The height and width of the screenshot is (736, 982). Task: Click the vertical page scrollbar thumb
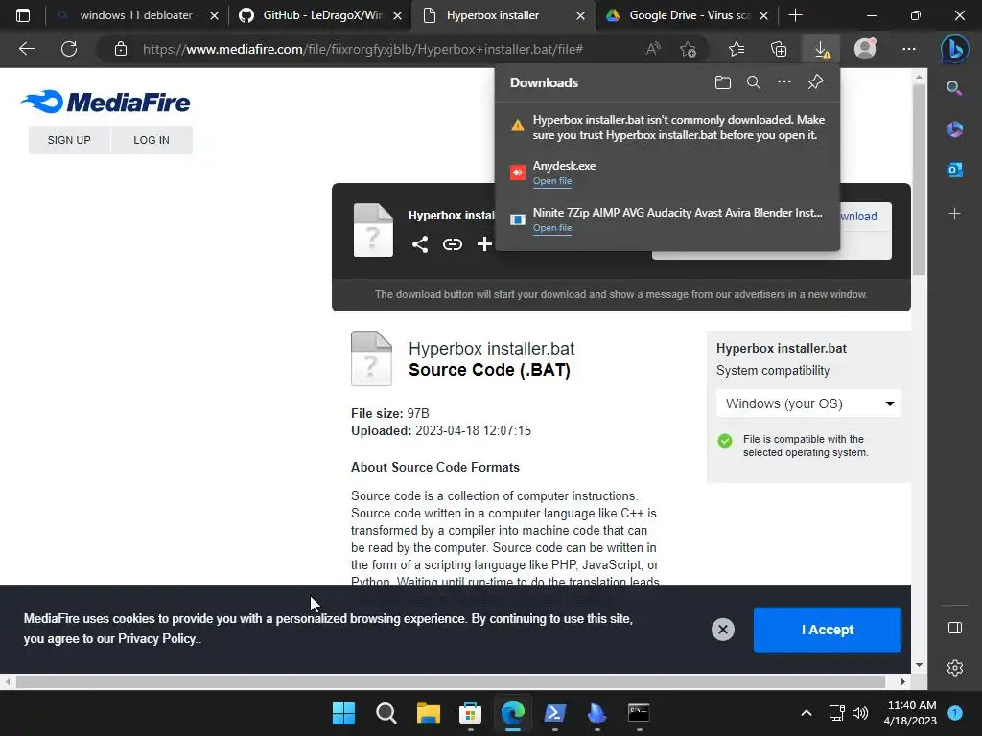pyautogui.click(x=919, y=179)
